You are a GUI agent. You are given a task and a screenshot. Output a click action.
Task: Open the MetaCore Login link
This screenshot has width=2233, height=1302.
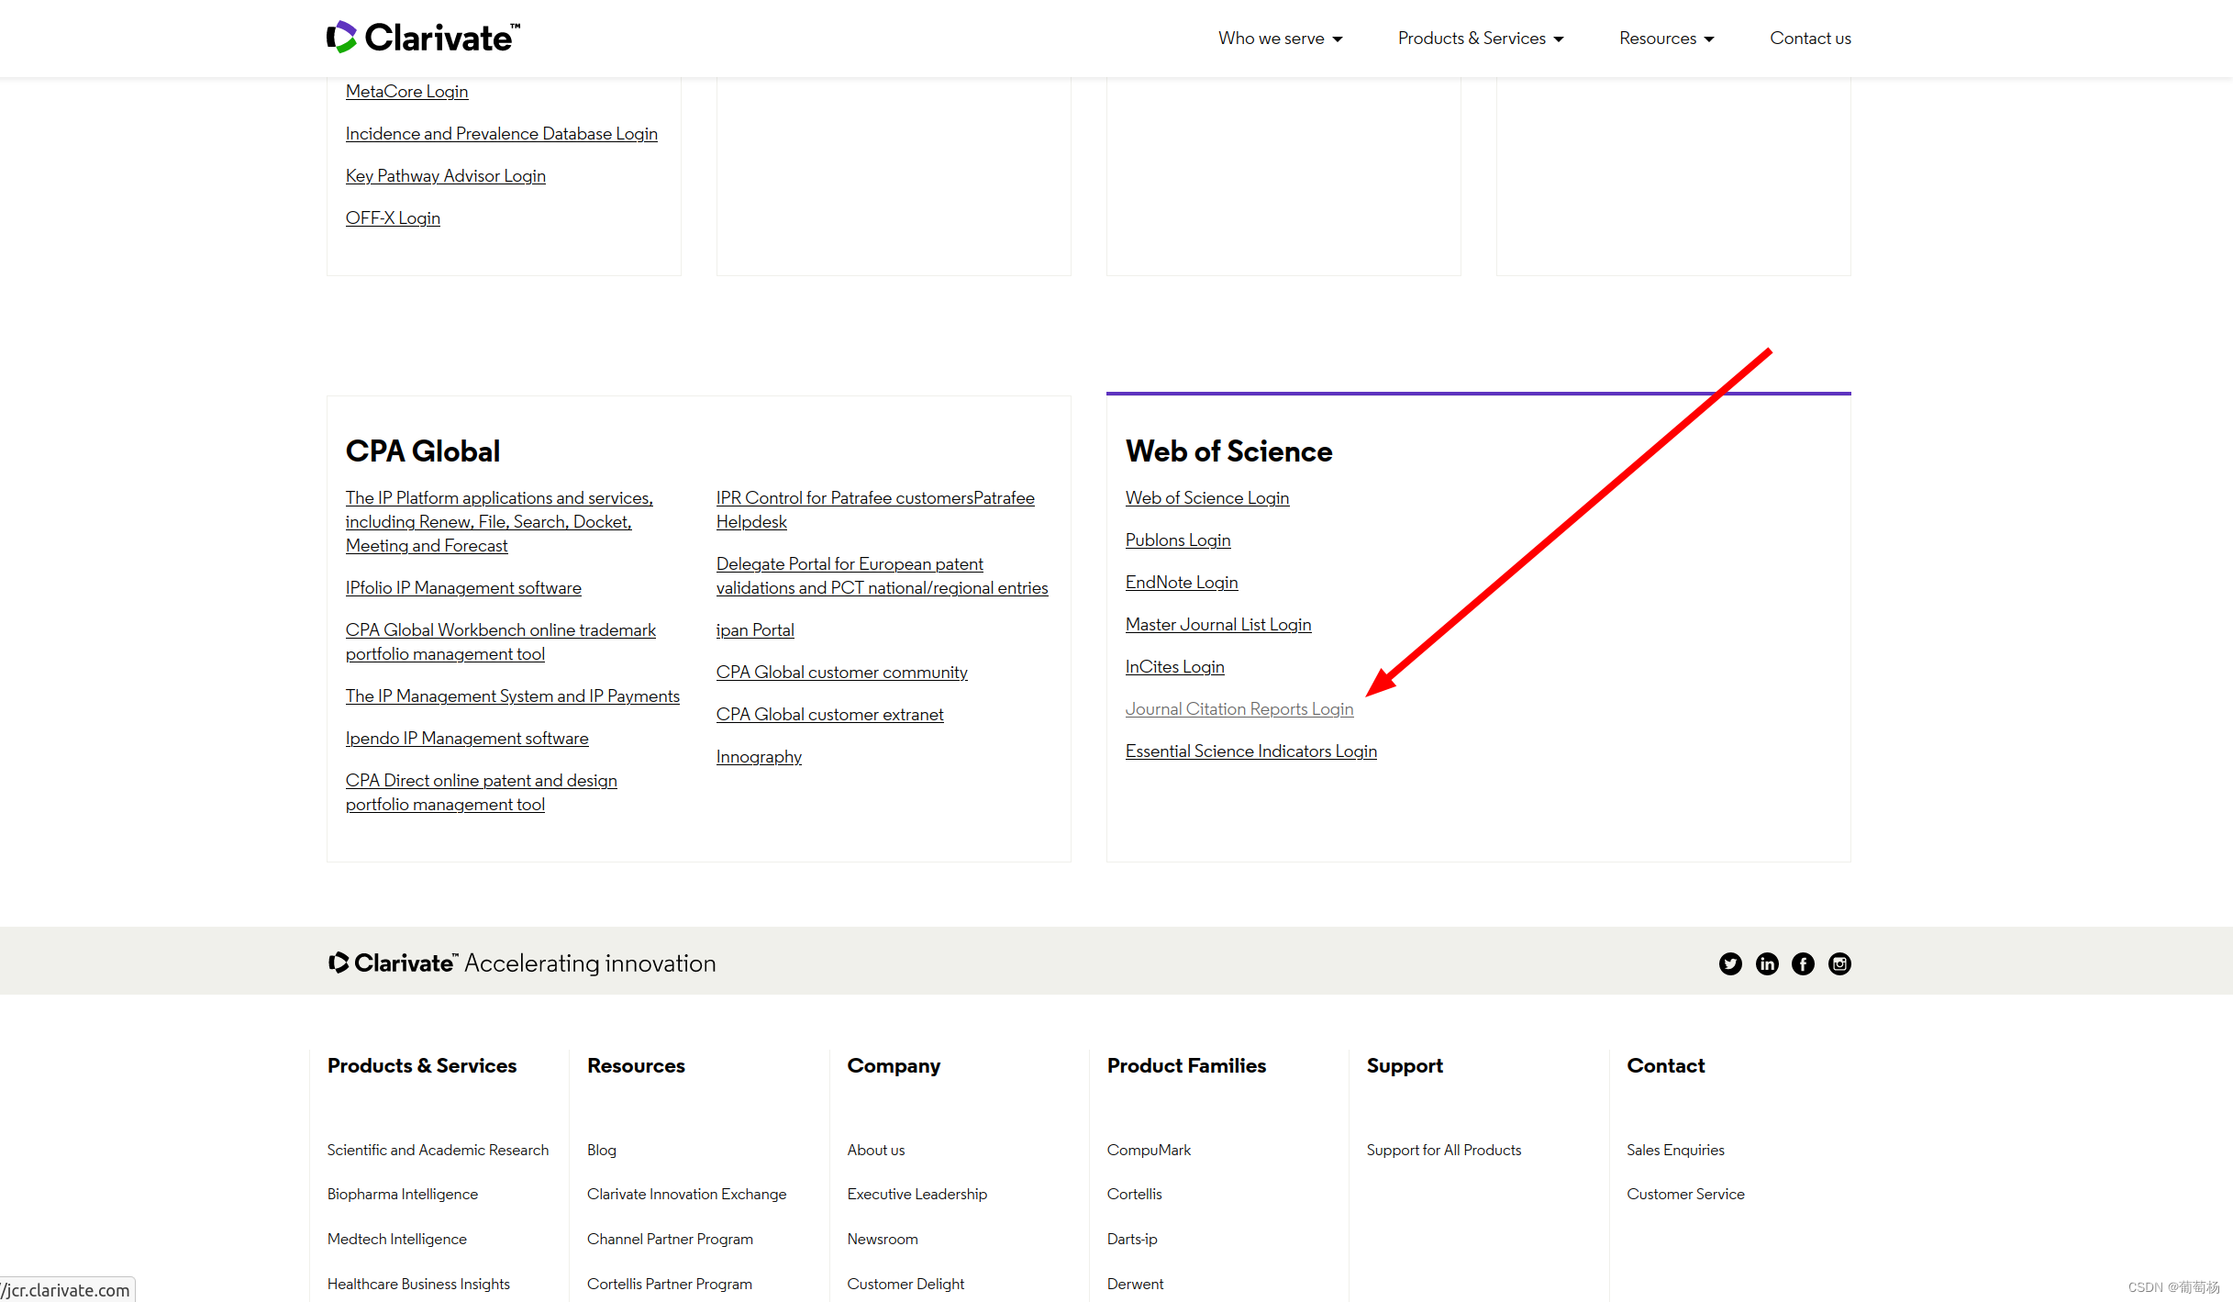tap(406, 92)
